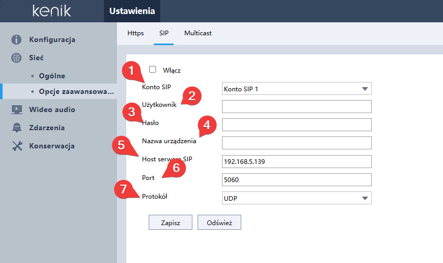The image size is (443, 263).
Task: Save settings with Zapisz button
Action: click(x=171, y=223)
